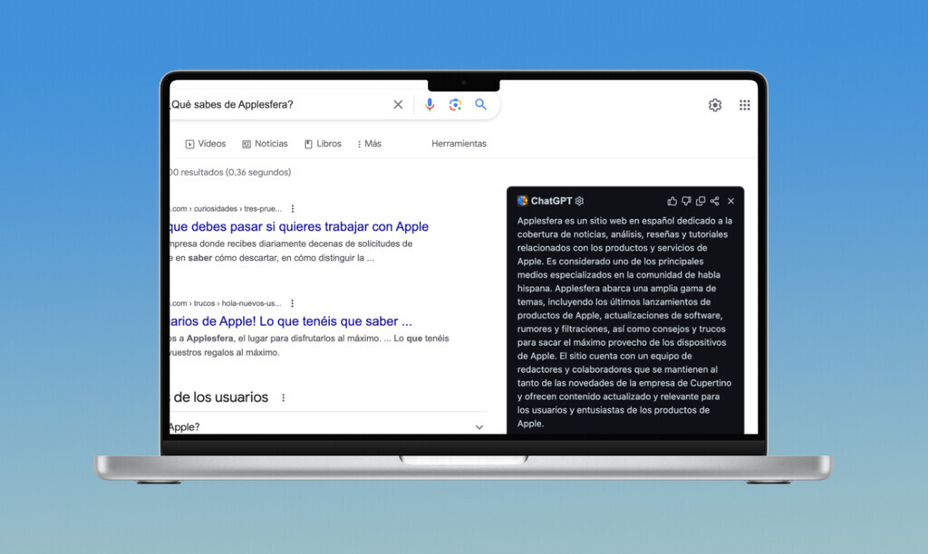This screenshot has width=928, height=554.
Task: Open the Google apps grid launcher
Action: (745, 104)
